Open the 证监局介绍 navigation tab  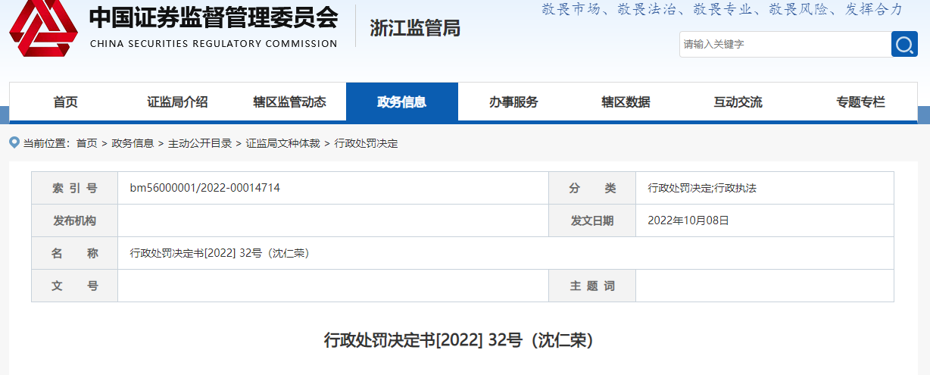tap(177, 102)
